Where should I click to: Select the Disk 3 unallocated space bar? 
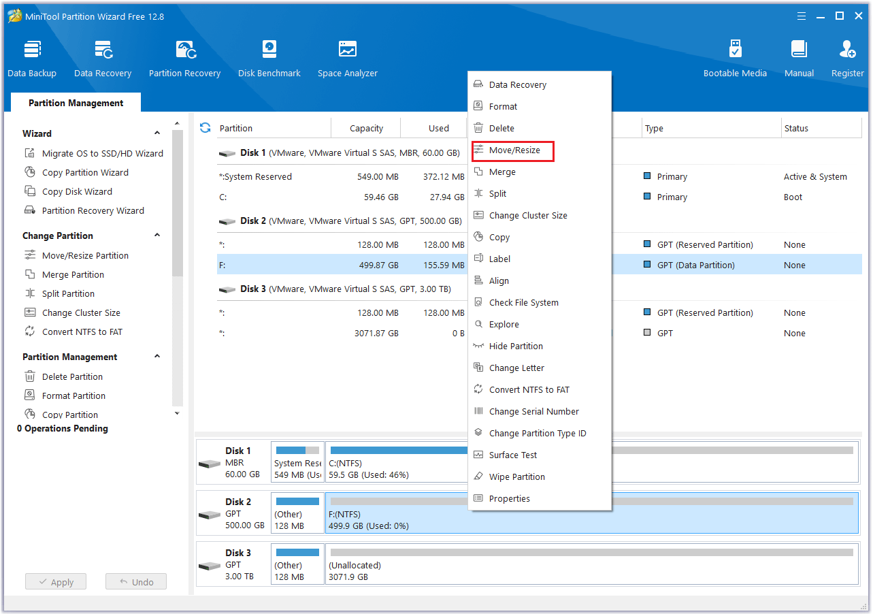[591, 565]
